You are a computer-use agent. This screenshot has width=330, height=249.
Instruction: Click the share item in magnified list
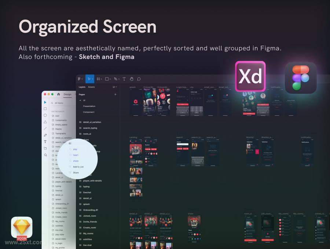point(76,161)
